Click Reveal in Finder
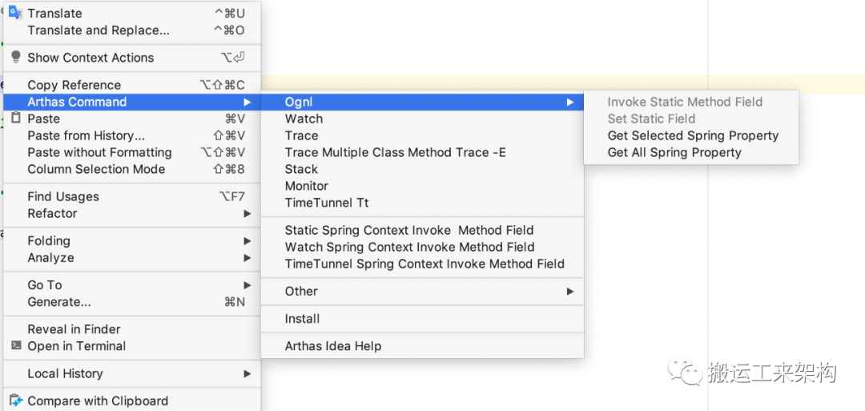Viewport: 865px width, 411px height. point(74,329)
